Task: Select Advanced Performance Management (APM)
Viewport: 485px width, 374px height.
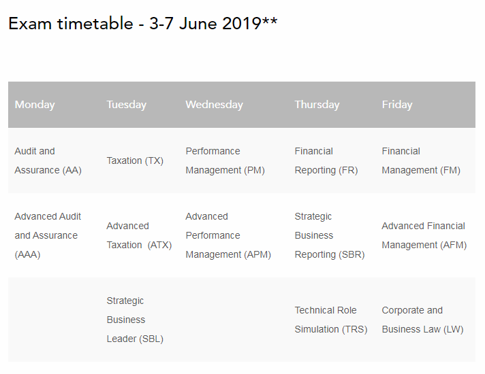Action: pyautogui.click(x=228, y=235)
